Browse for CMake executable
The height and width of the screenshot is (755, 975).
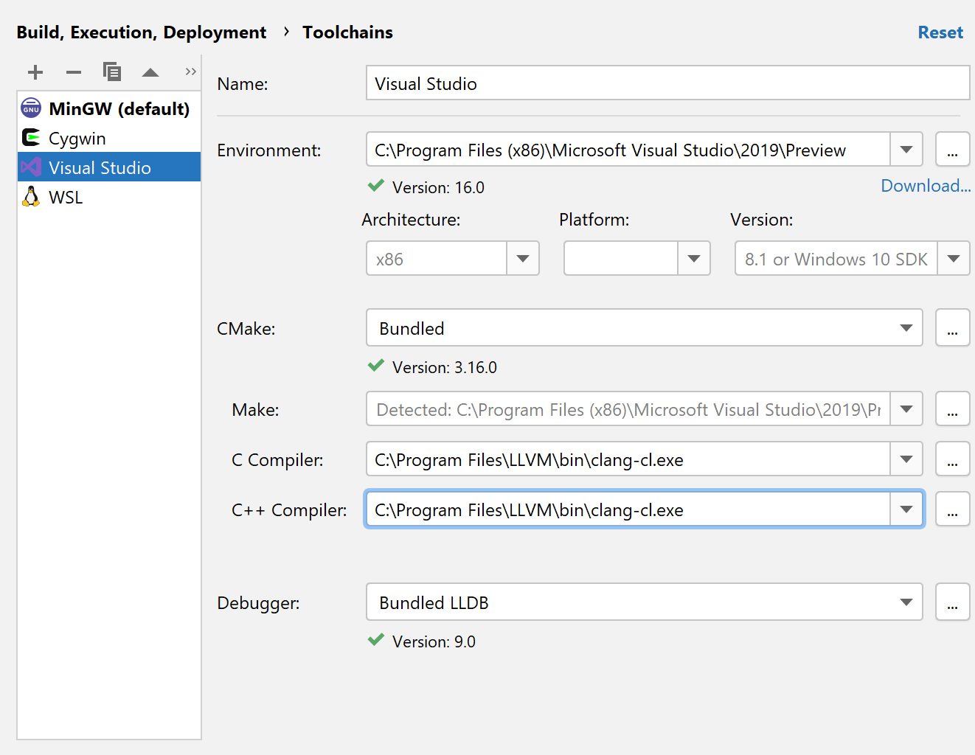(953, 327)
